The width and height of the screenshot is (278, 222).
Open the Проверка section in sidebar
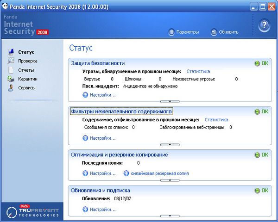click(x=27, y=61)
